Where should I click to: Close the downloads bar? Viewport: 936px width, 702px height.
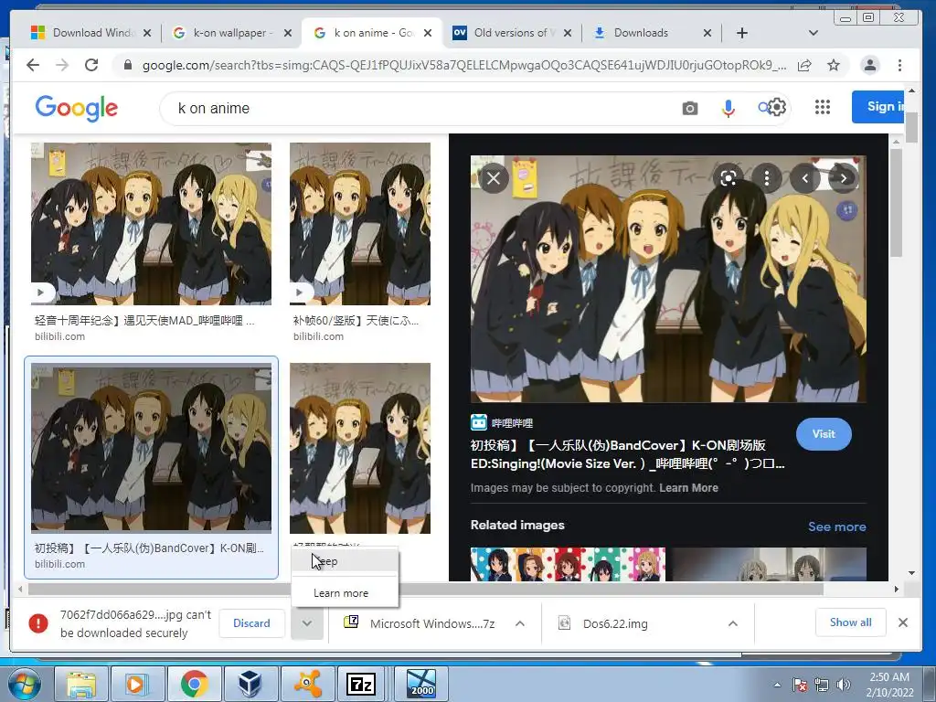pyautogui.click(x=903, y=622)
